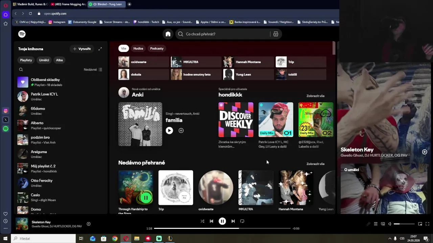Screen dimensions: 433x243
Task: Filter library by Playlisty
Action: coord(26,60)
